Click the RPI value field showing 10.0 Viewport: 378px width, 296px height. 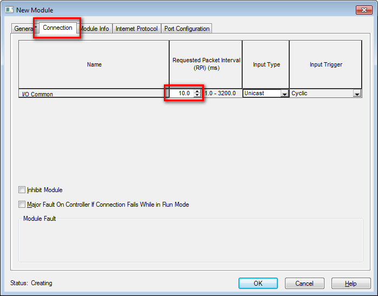click(182, 94)
